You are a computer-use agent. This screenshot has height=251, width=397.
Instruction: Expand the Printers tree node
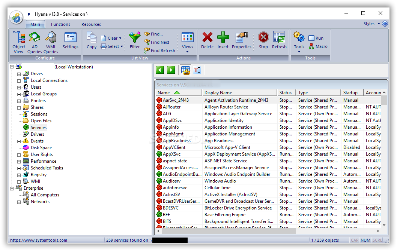[19, 101]
